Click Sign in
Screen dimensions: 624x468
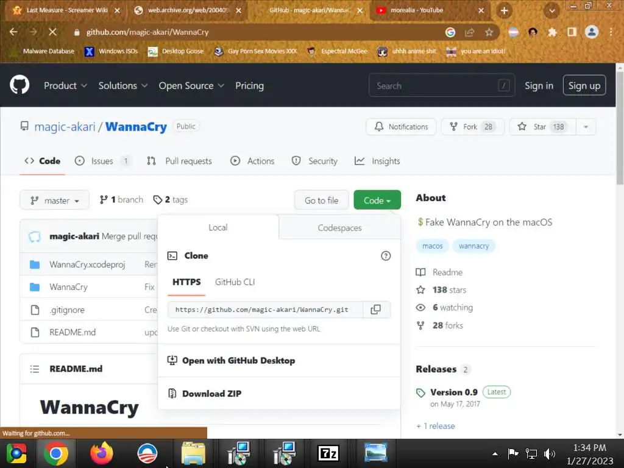pos(539,85)
